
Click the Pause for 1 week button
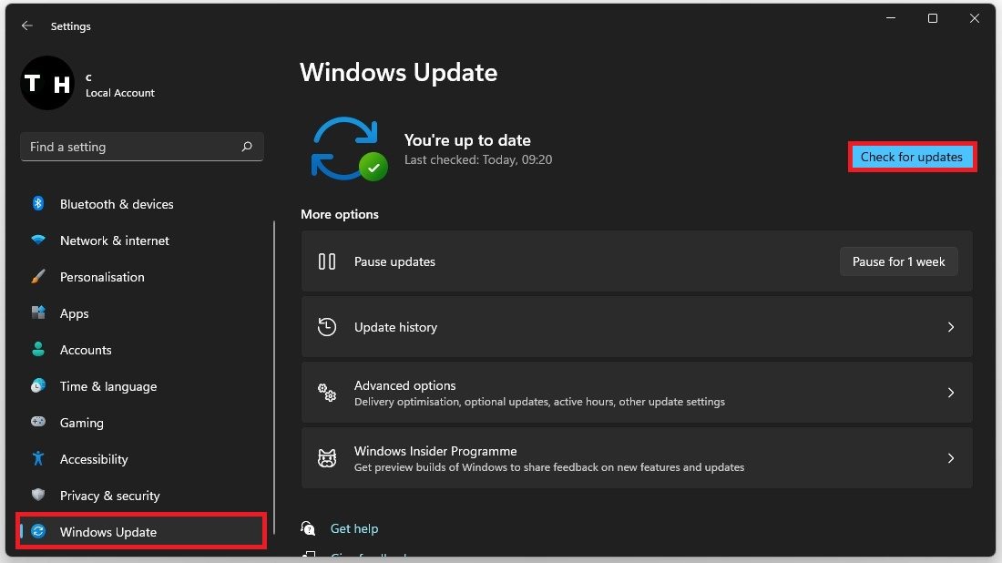pos(898,261)
